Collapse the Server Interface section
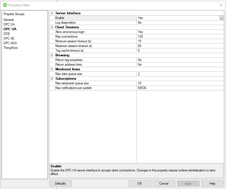226x189 pixels. point(52,13)
